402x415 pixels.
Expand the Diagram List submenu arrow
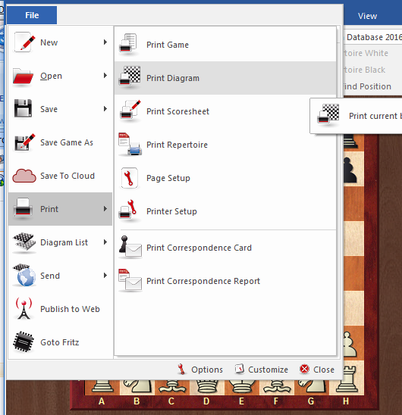coord(105,242)
